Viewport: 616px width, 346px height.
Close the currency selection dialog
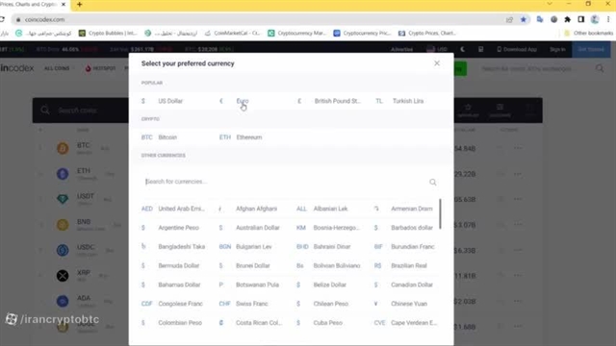pyautogui.click(x=436, y=63)
